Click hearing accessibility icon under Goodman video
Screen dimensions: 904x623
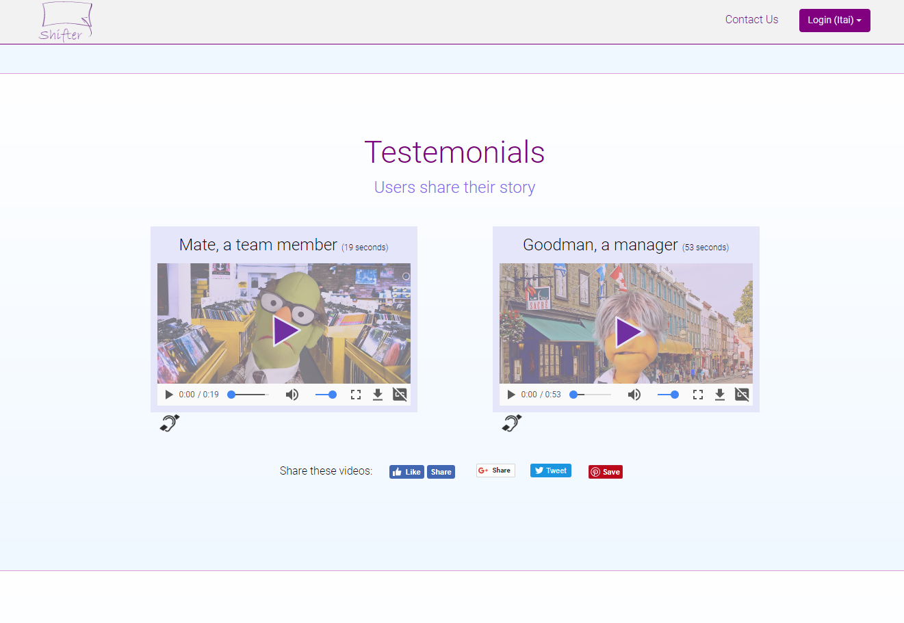511,423
